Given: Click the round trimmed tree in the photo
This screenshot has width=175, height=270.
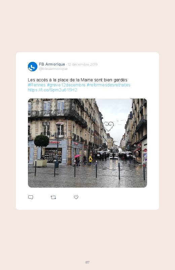Looking at the screenshot, I should tap(41, 141).
